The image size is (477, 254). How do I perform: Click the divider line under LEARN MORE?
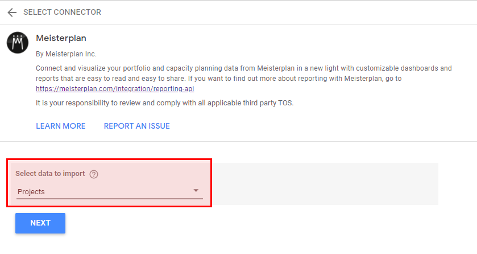(x=239, y=141)
